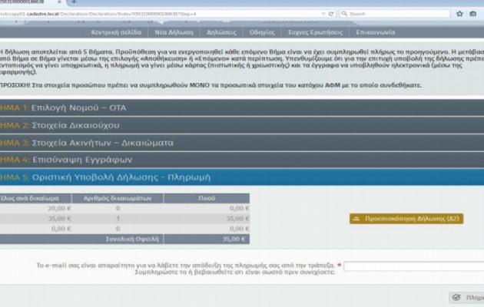
Task: Bookmark this page with the star icon
Action: pyautogui.click(x=459, y=14)
